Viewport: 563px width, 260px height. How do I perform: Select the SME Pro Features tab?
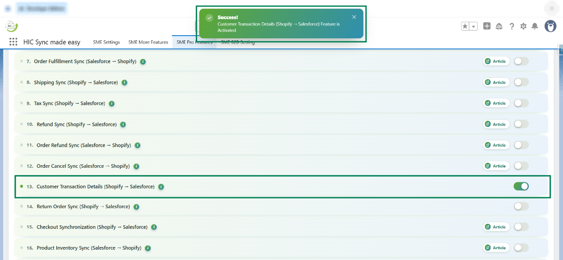194,42
